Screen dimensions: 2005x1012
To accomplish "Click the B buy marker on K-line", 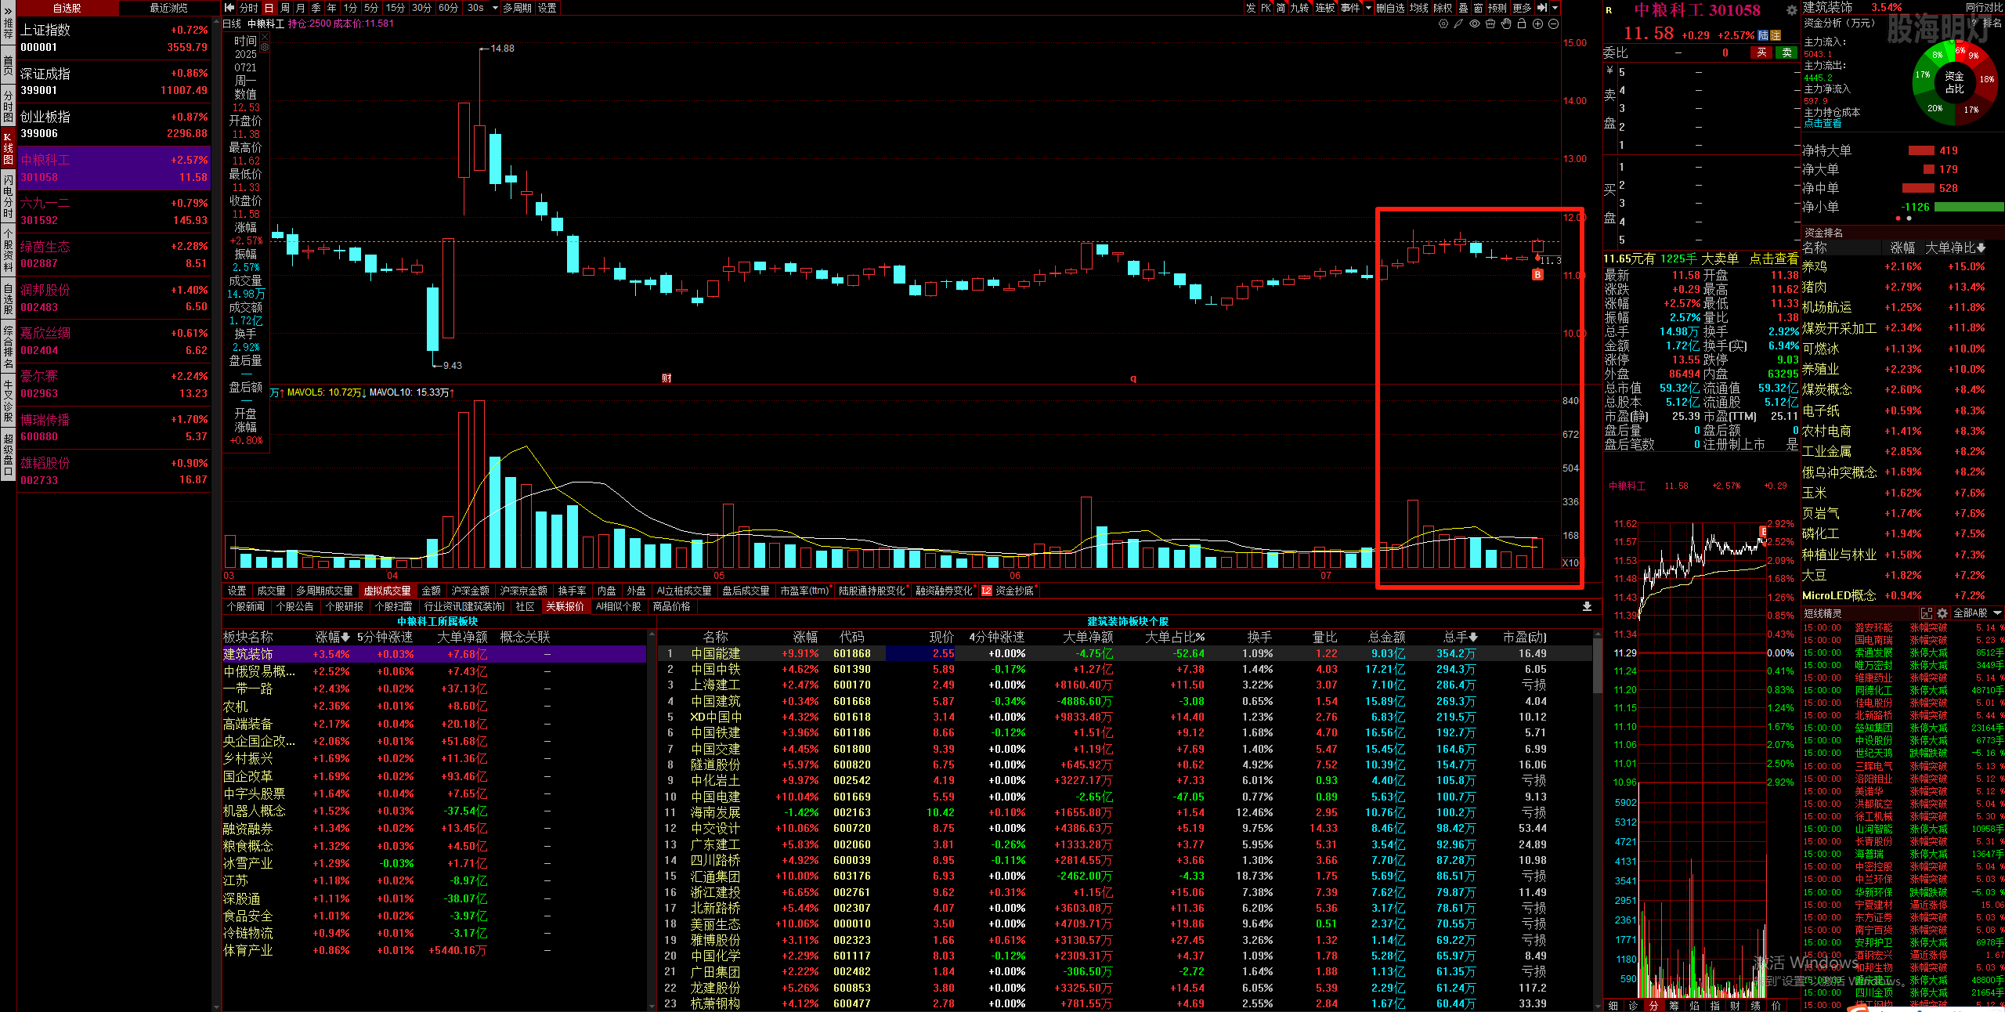I will coord(1537,275).
